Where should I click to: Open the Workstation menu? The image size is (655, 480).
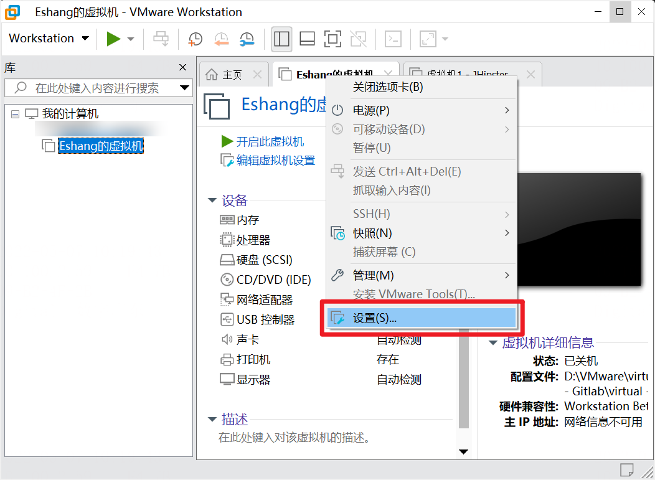pos(49,38)
